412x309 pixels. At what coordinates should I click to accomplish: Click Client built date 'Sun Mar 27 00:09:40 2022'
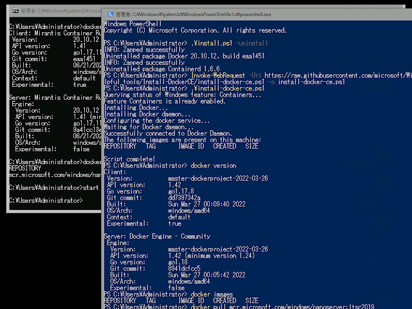coord(207,204)
